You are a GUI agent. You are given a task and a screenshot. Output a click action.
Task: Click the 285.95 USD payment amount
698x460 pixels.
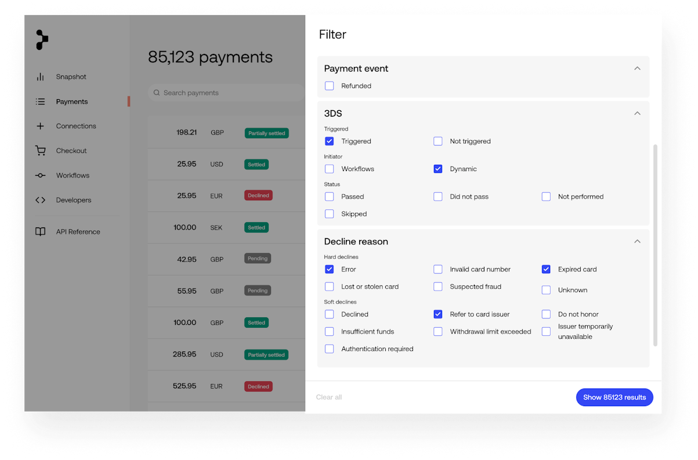[x=185, y=354]
